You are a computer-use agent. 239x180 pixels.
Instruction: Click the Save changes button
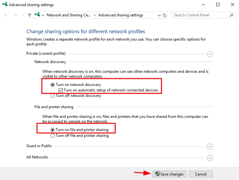tap(169, 174)
